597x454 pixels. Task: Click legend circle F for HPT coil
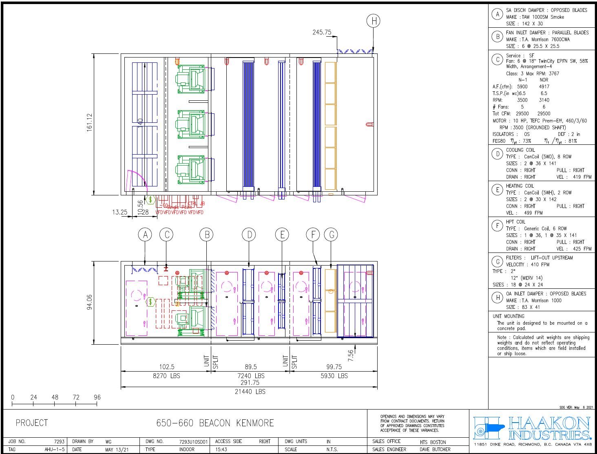(x=497, y=226)
